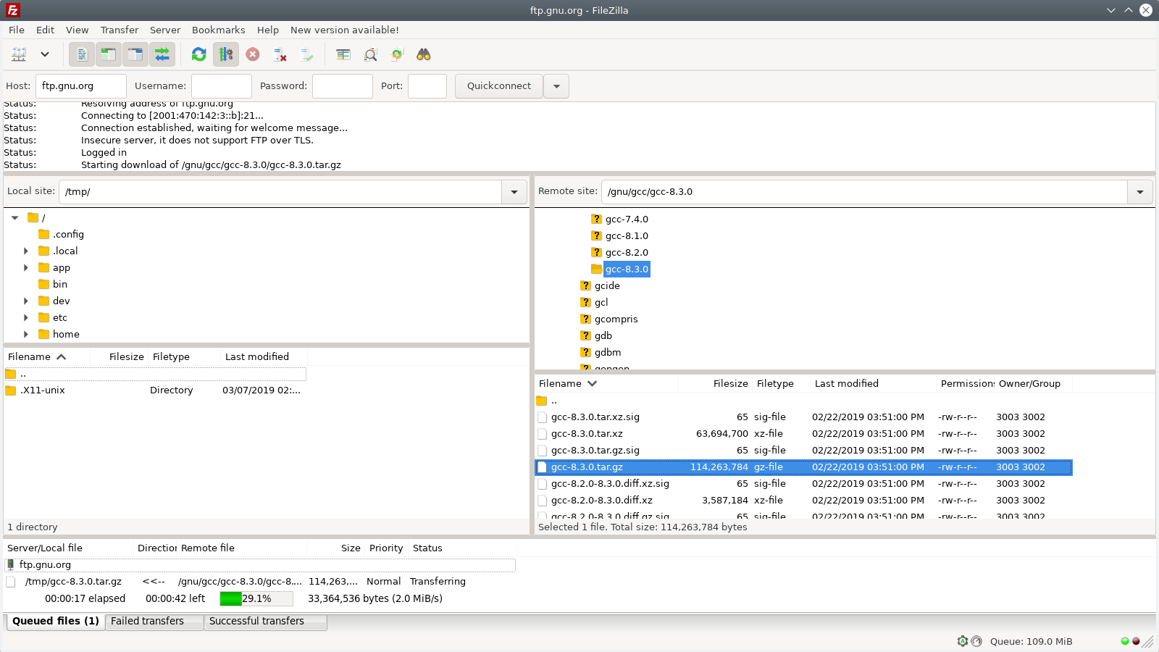Open the file search with the binoculars icon
The image size is (1159, 652).
click(x=424, y=54)
